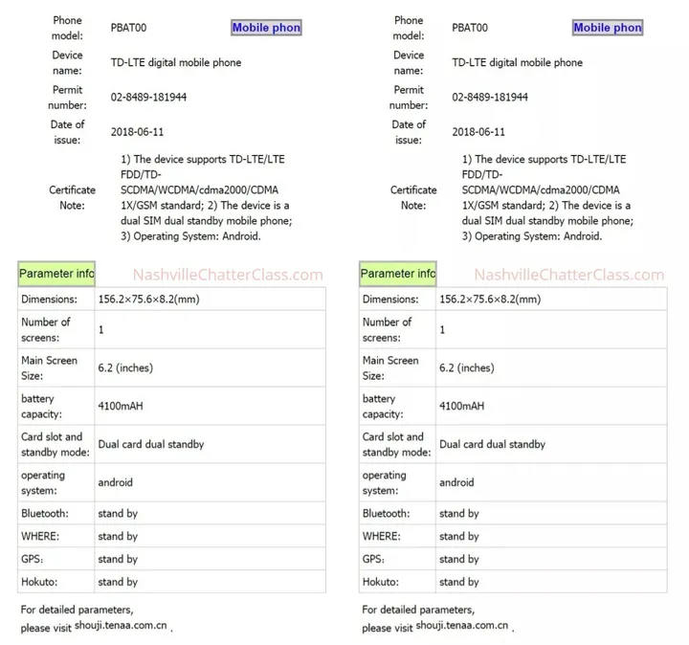Click the GPS row label in left table

[x=33, y=559]
